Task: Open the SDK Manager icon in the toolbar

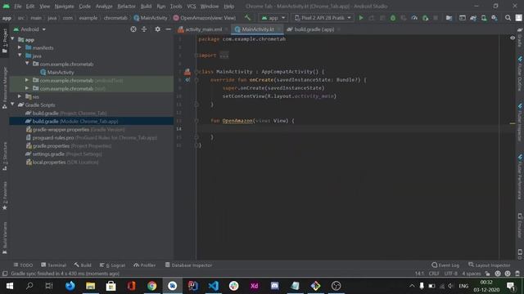Action: click(495, 18)
